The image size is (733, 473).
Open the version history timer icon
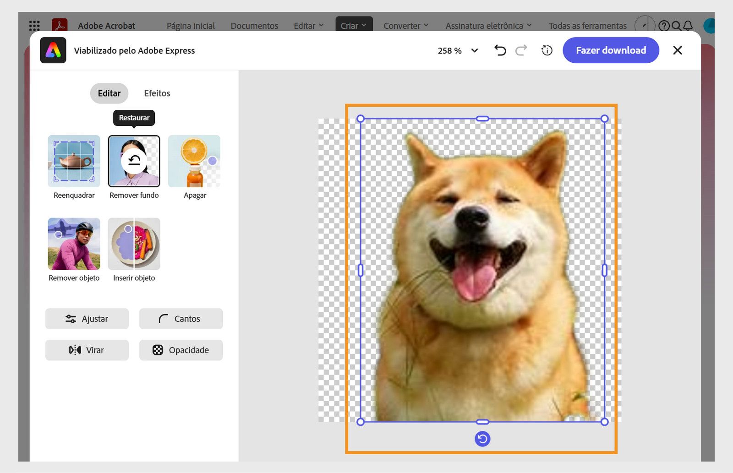click(546, 50)
